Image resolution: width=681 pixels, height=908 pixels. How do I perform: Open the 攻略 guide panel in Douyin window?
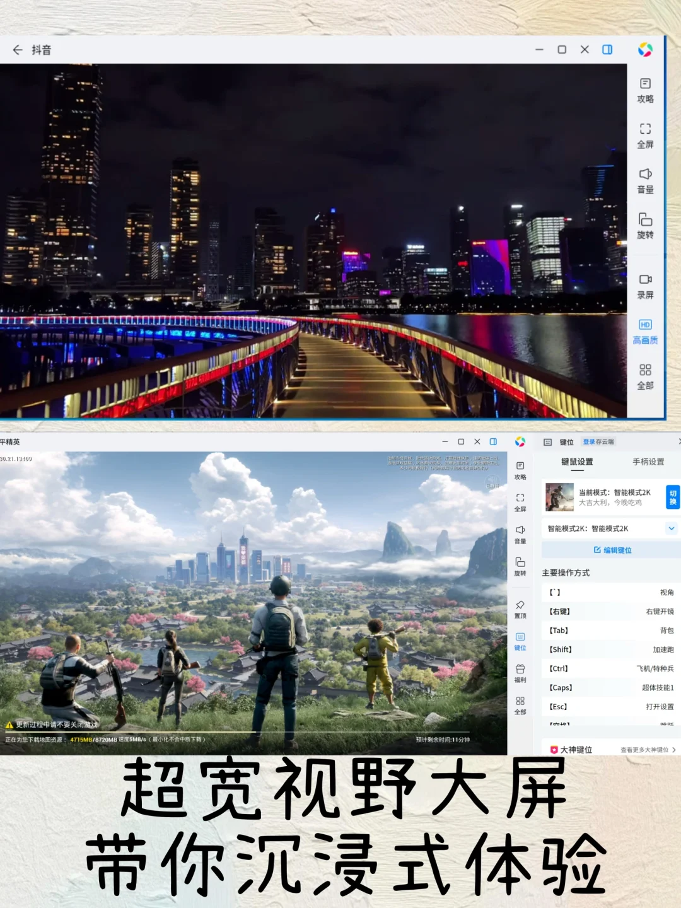coord(644,90)
